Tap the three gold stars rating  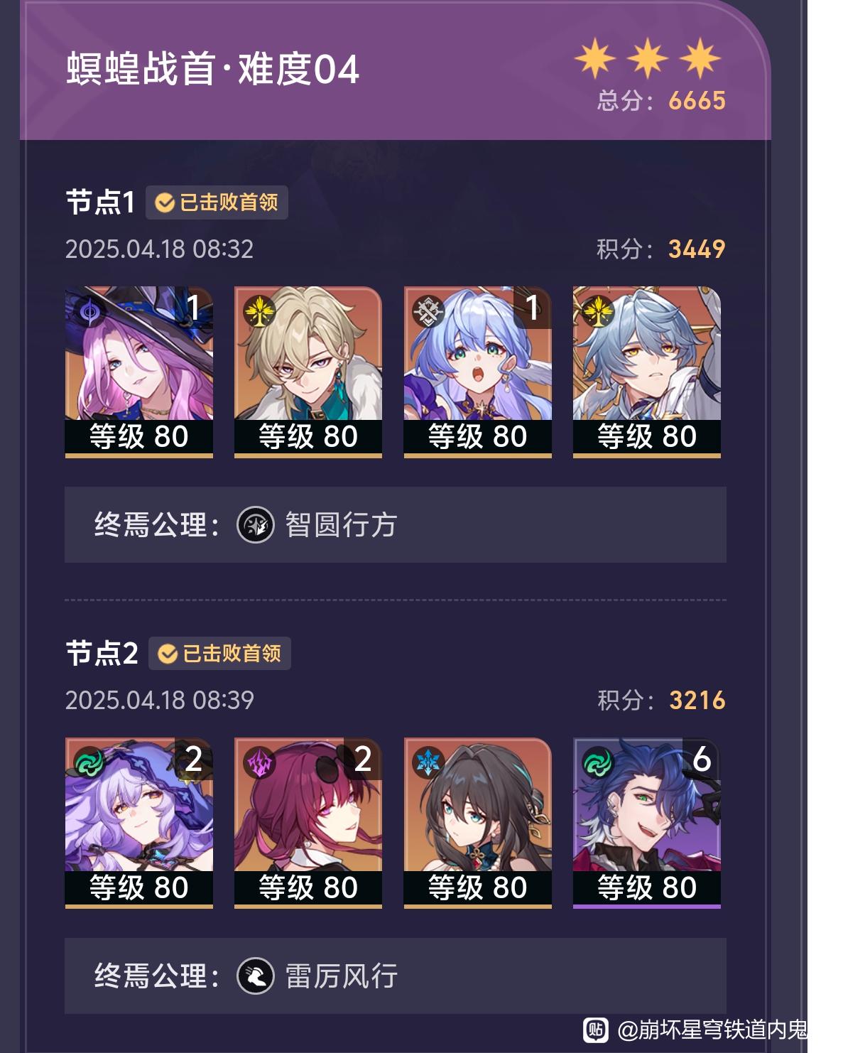[648, 58]
